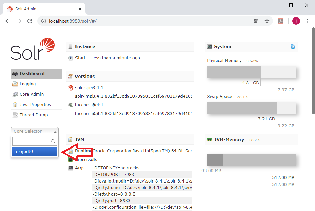Click the 7.21 GB swap value
This screenshot has height=211, width=315.
[x=266, y=119]
